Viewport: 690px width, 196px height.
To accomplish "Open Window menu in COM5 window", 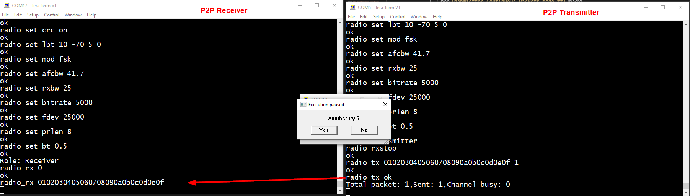I will 419,17.
